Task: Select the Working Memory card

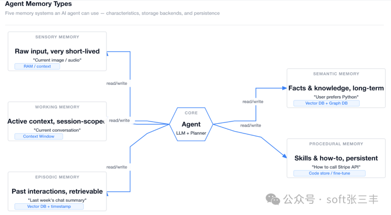Action: [x=57, y=121]
